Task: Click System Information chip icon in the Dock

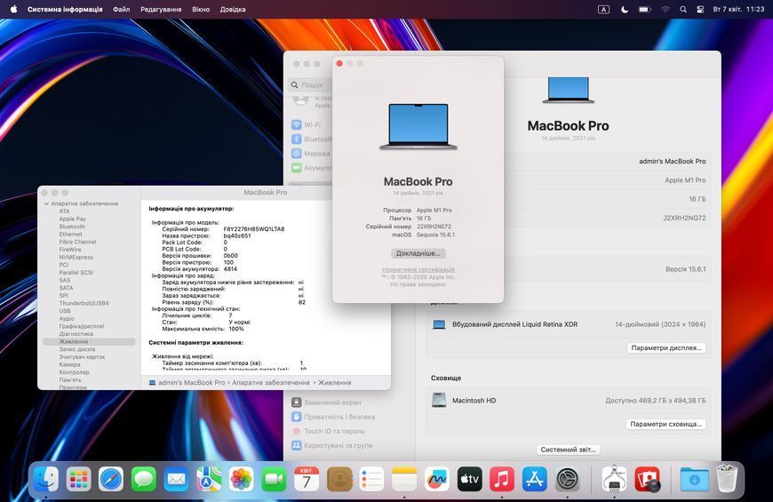Action: click(x=614, y=479)
